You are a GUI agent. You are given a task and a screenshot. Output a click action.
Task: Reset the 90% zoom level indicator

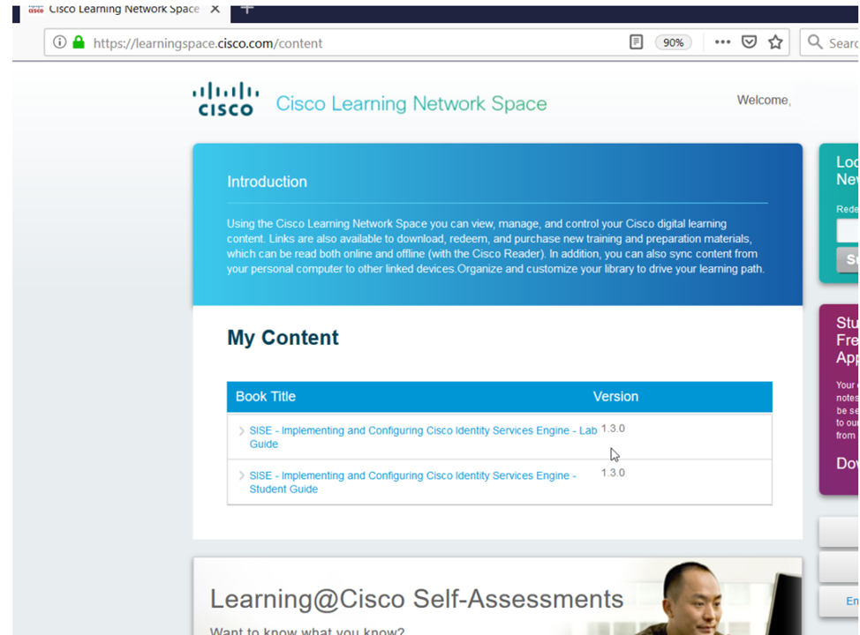click(x=673, y=42)
